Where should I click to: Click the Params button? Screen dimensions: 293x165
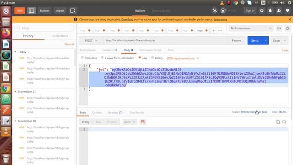(x=236, y=40)
